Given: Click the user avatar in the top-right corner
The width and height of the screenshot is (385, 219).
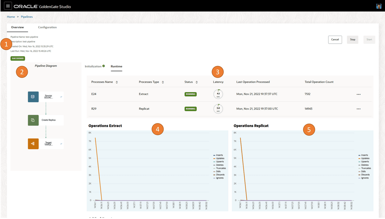Looking at the screenshot, I should [378, 6].
